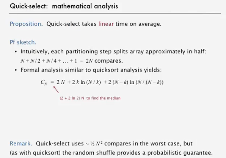The image size is (226, 158).
Task: Click the blue 'Pf sketch.' heading
Action: 23,42
